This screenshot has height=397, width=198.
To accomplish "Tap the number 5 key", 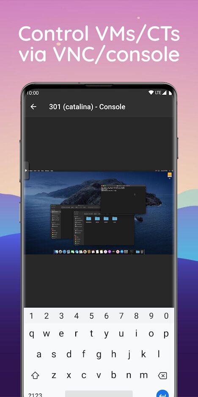I will [91, 316].
